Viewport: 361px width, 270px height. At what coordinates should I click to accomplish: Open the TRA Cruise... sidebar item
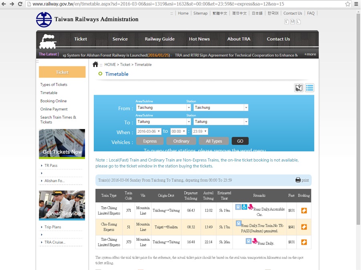(55, 242)
